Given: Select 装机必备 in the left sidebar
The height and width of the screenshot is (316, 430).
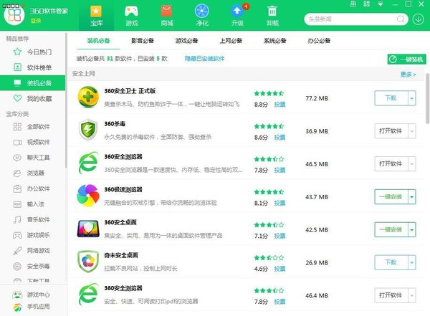Looking at the screenshot, I should [x=33, y=83].
